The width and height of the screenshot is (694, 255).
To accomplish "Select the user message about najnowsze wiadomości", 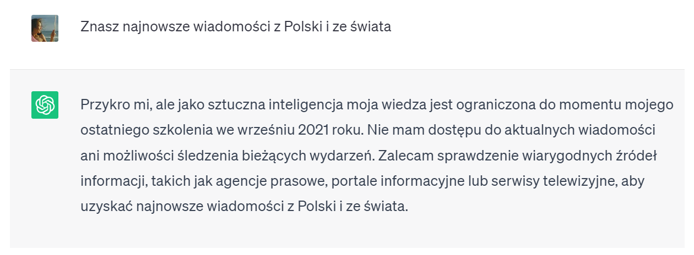I will coord(236,26).
